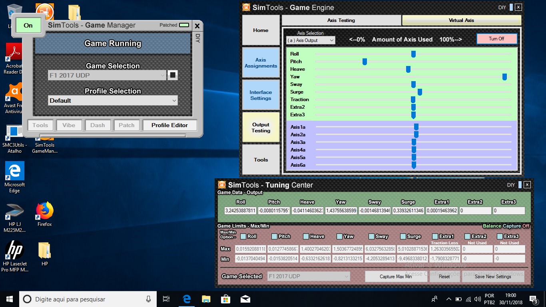Screen dimensions: 546x307
Task: Click the SimTools Tuning Center logo icon
Action: pyautogui.click(x=222, y=185)
